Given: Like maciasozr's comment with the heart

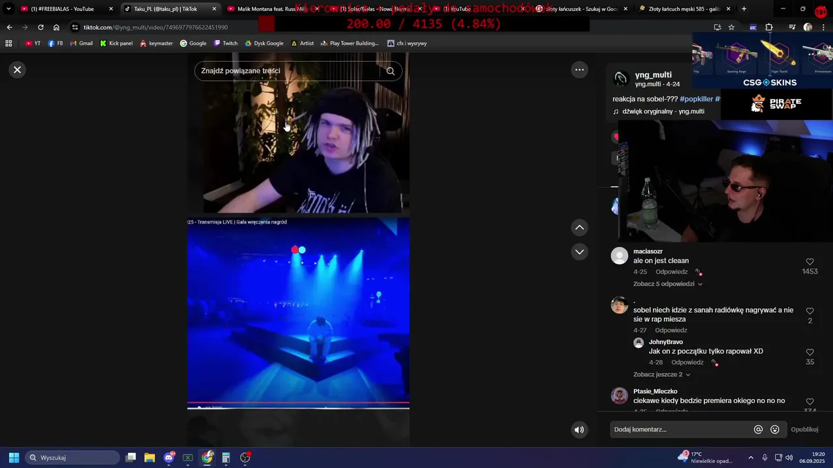Looking at the screenshot, I should tap(810, 261).
